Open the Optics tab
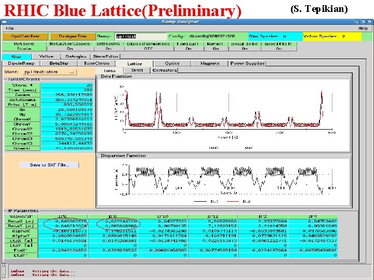The width and height of the screenshot is (374, 280). 172,63
